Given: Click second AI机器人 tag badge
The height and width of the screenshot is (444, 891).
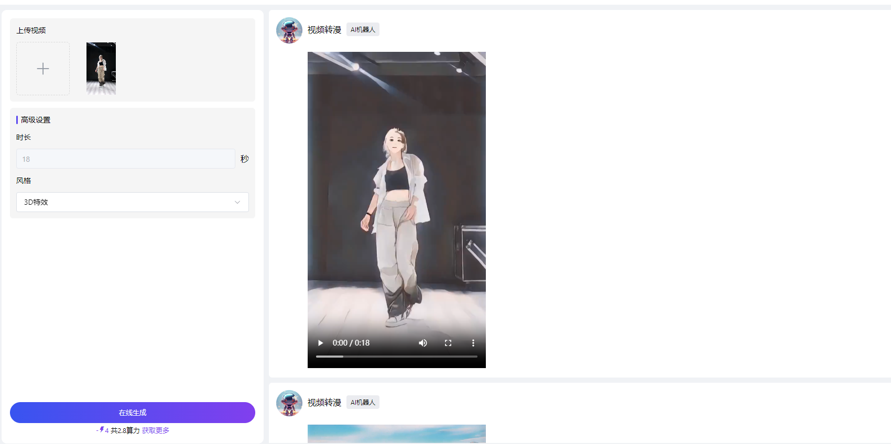Looking at the screenshot, I should 363,403.
